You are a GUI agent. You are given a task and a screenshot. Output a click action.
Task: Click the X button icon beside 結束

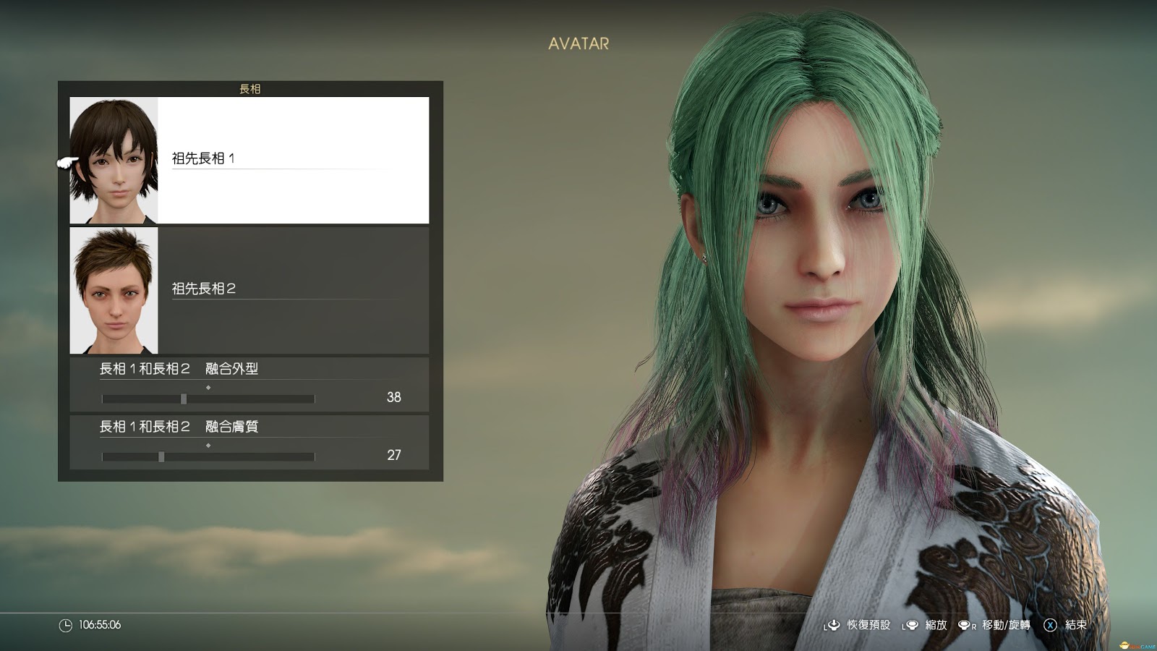point(1050,625)
